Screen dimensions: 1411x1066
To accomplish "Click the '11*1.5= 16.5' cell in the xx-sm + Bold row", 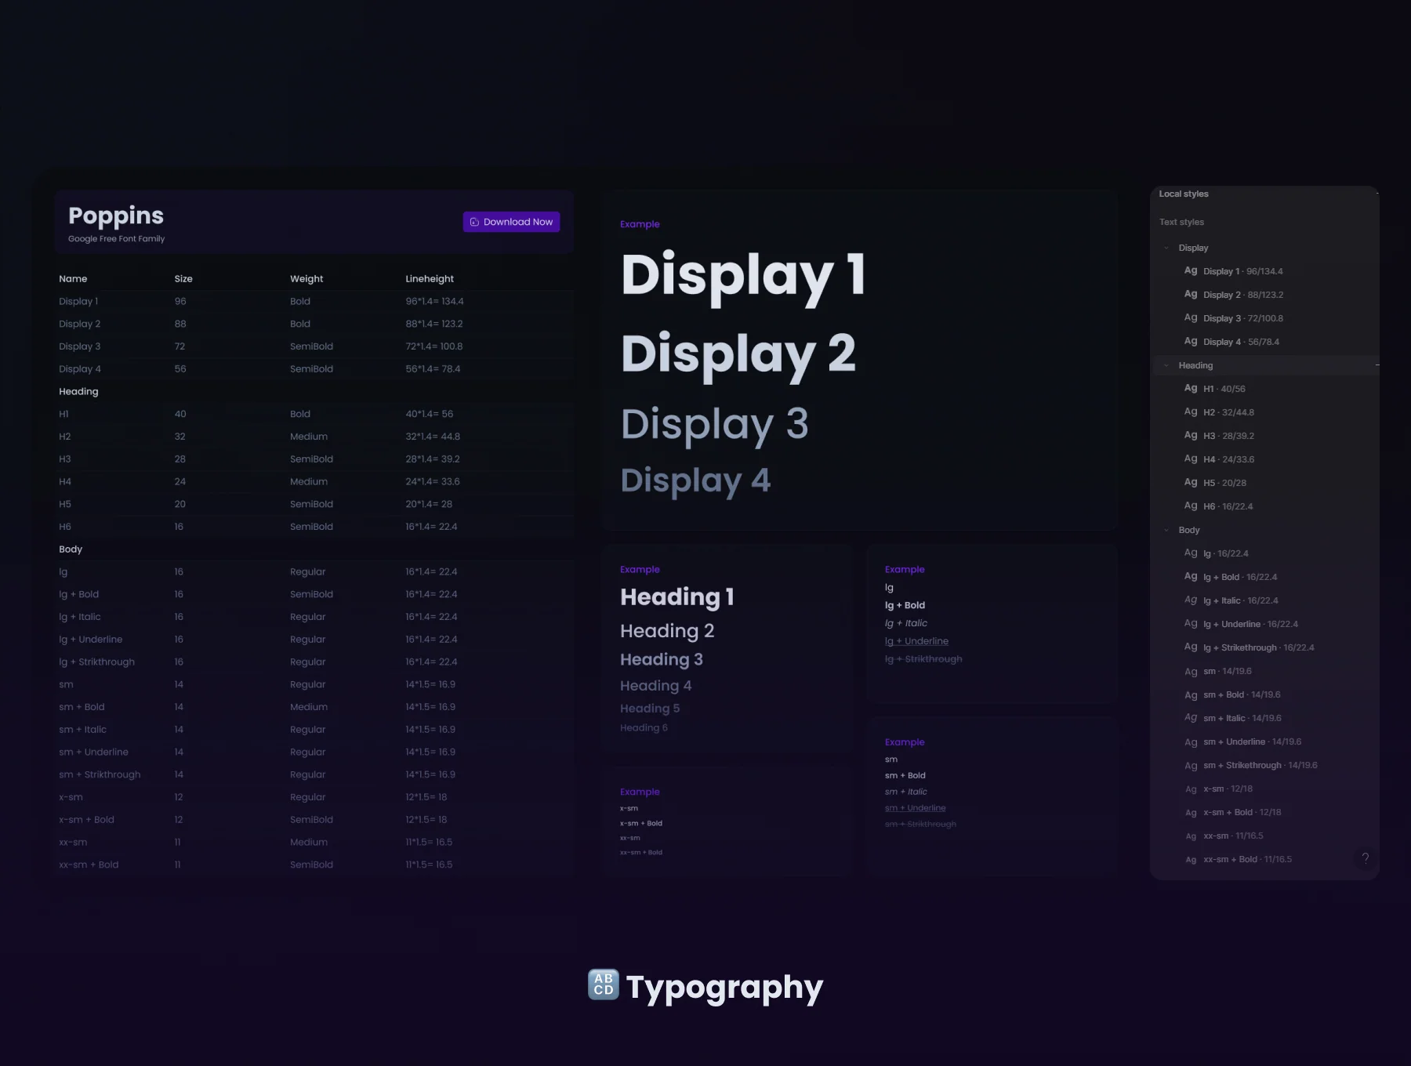I will click(429, 865).
